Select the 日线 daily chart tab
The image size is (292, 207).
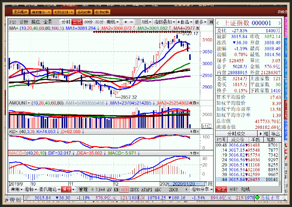click(77, 22)
